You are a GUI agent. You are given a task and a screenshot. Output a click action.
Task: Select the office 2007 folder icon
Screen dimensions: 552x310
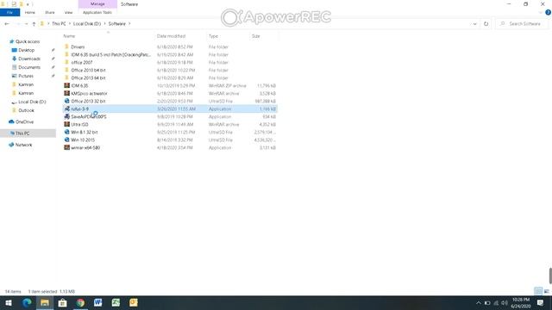66,62
